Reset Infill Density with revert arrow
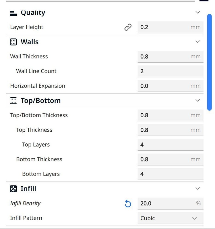This screenshot has height=229, width=215. point(128,204)
